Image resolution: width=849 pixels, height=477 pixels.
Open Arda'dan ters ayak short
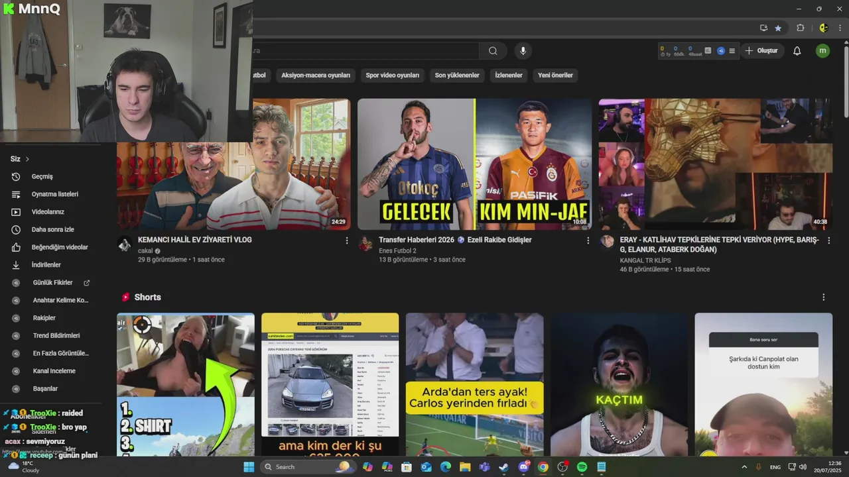tap(475, 384)
